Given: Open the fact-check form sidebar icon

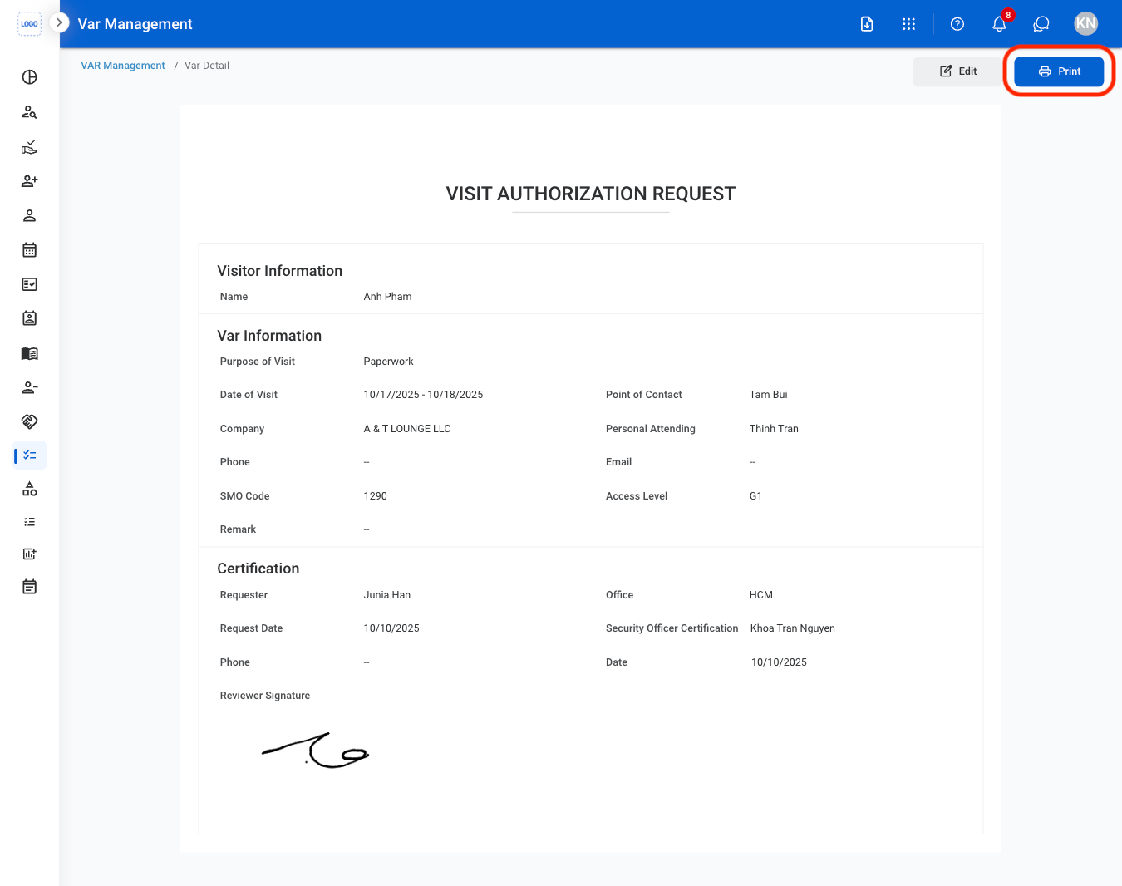Looking at the screenshot, I should point(29,284).
